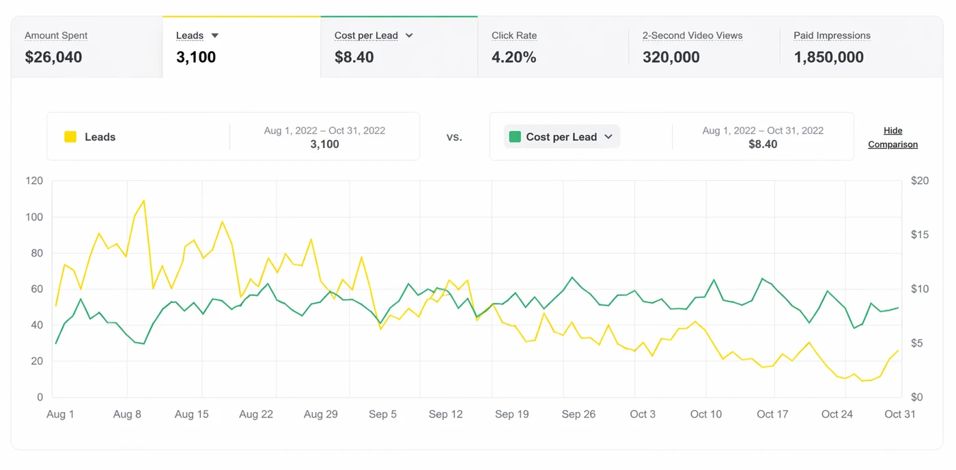The image size is (956, 470).
Task: Open the Amount Spent metric tab
Action: (87, 47)
